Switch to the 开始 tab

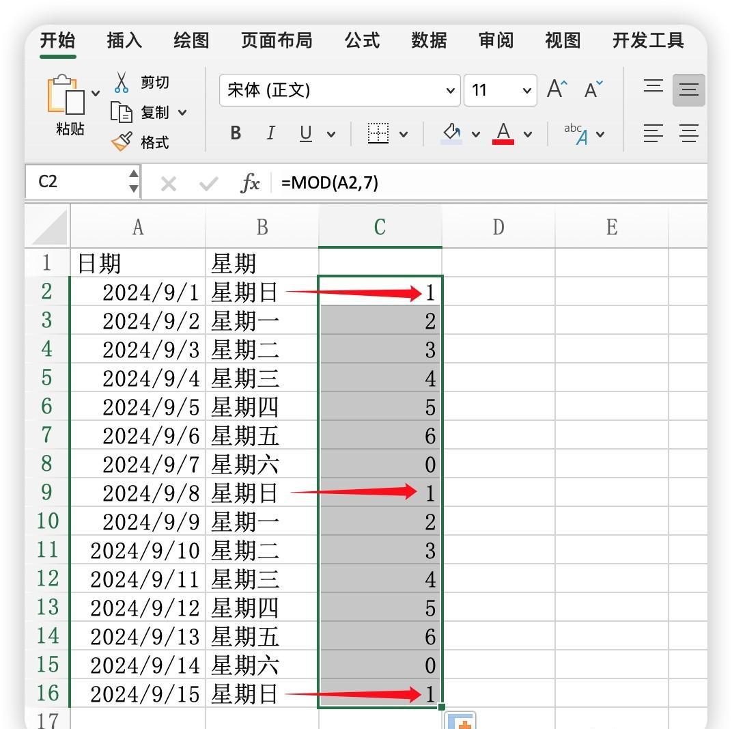(57, 40)
